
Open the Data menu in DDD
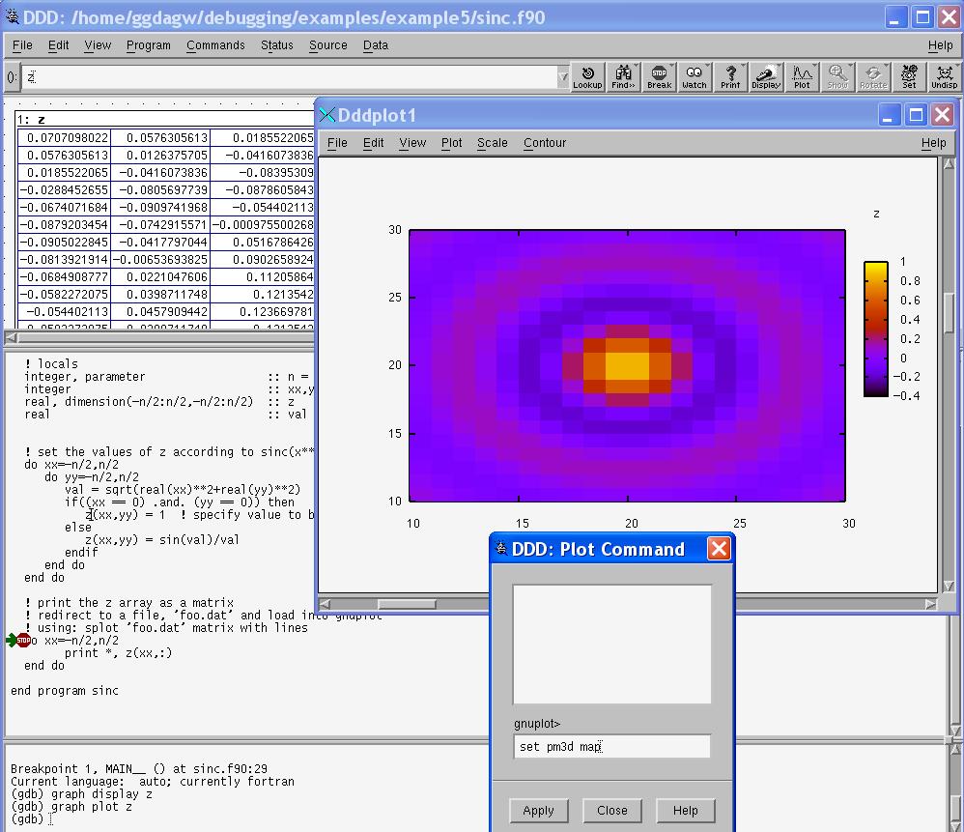(x=376, y=45)
